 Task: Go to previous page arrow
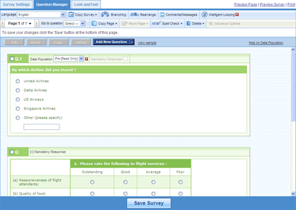[2, 23]
